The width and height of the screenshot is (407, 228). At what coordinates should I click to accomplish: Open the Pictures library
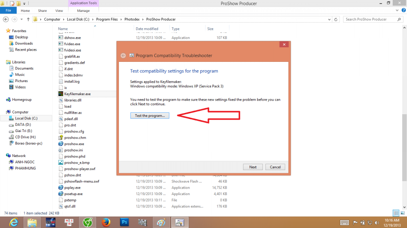point(21,81)
